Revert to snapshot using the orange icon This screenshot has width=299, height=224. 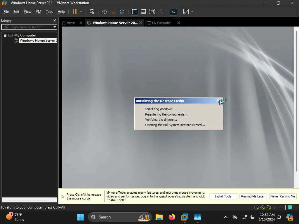113,12
